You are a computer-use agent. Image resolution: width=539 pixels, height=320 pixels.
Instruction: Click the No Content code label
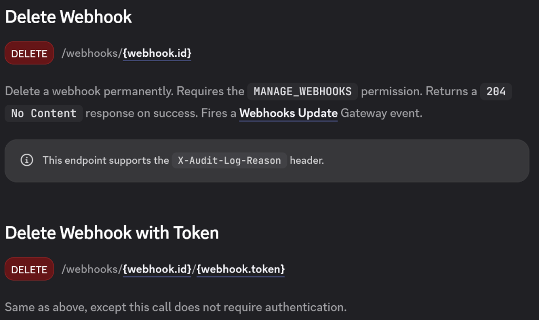coord(44,113)
